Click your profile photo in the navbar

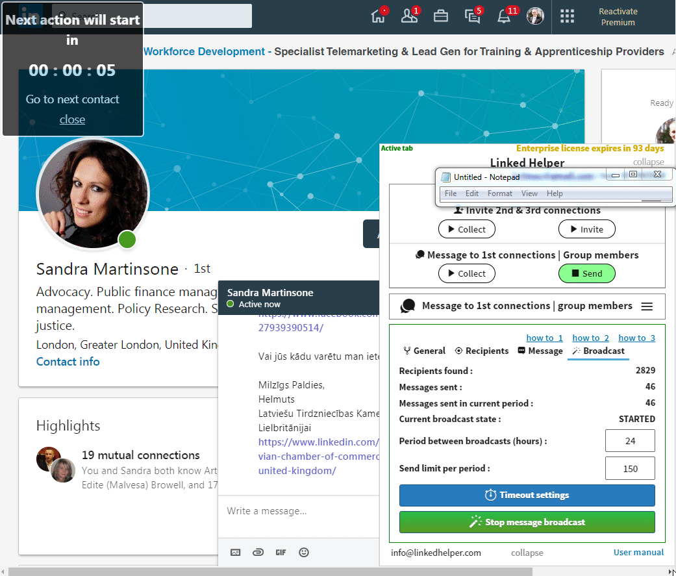[x=535, y=16]
